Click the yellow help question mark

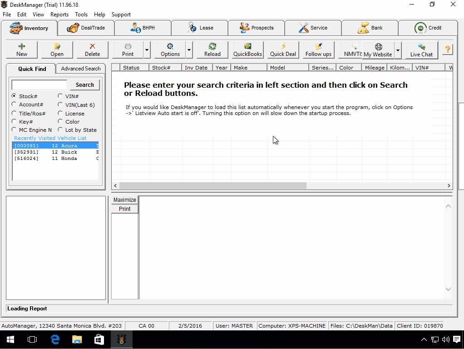click(448, 50)
